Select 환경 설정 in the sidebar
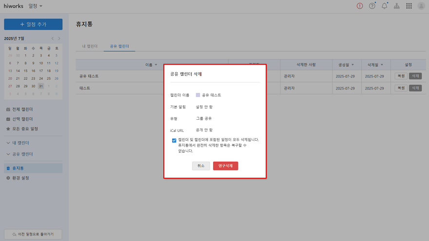The width and height of the screenshot is (429, 241). [x=20, y=178]
